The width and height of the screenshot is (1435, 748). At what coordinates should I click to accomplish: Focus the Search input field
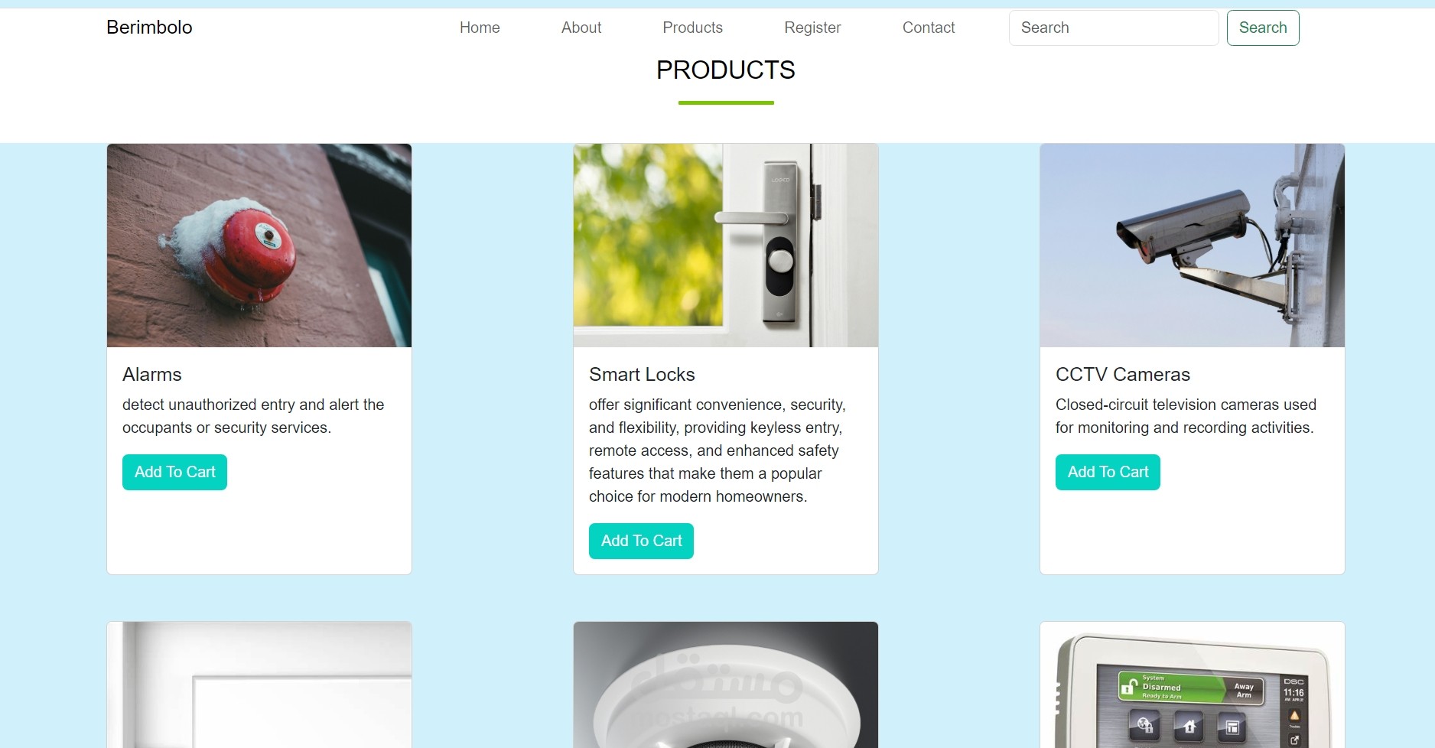coord(1114,28)
